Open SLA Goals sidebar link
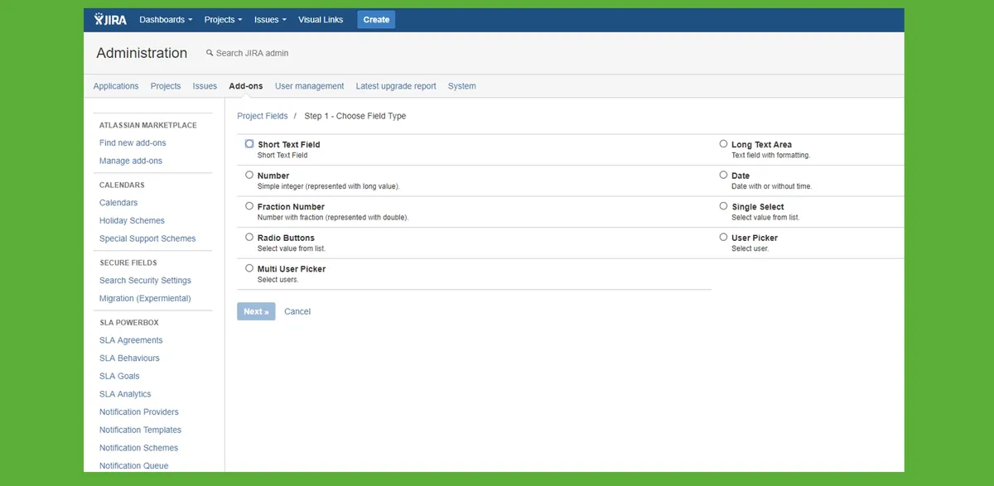This screenshot has width=994, height=486. click(119, 376)
